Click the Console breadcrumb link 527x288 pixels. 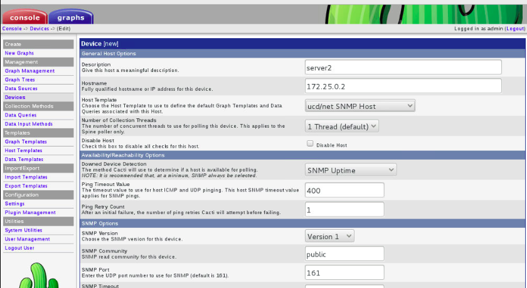click(x=12, y=29)
